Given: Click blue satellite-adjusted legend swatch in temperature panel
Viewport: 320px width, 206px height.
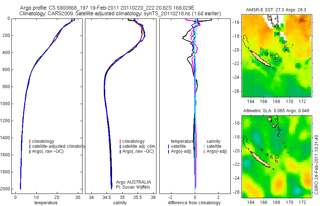Looking at the screenshot, I should (x=30, y=146).
